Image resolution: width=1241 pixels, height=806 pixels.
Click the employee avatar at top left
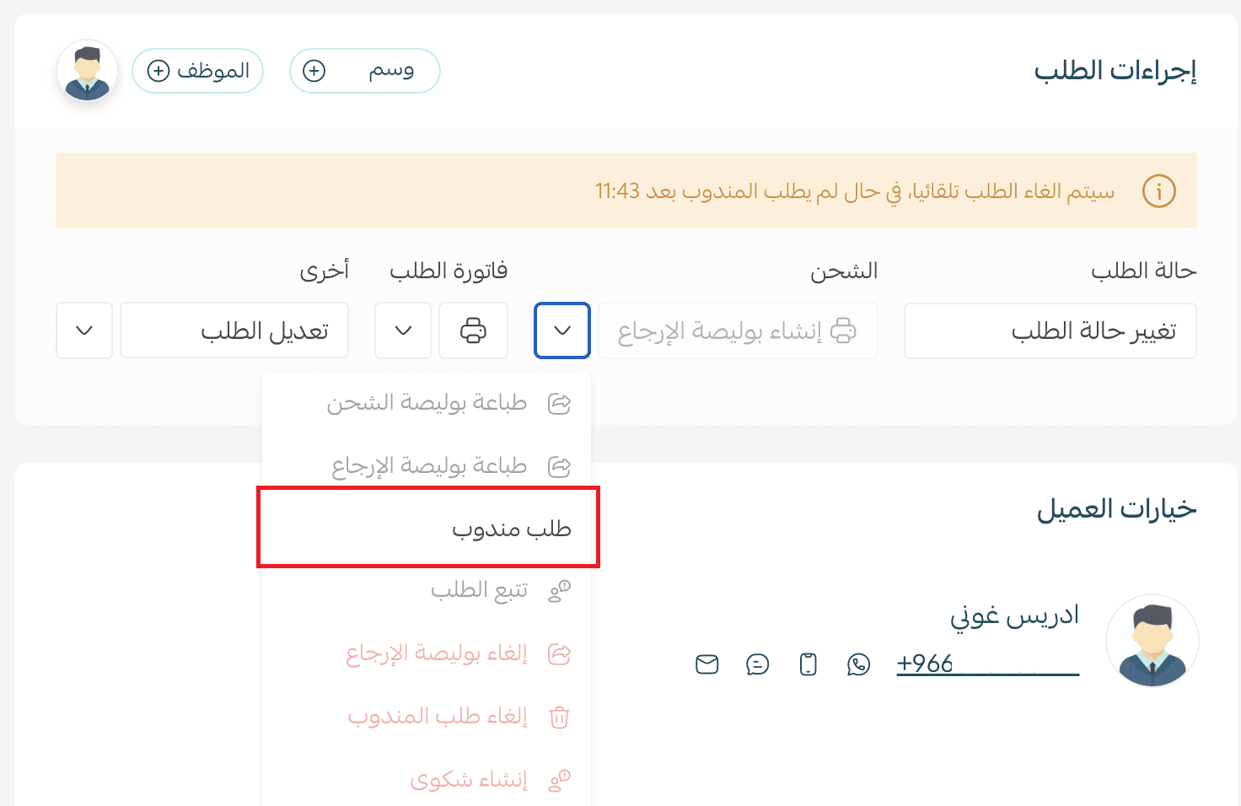tap(88, 73)
